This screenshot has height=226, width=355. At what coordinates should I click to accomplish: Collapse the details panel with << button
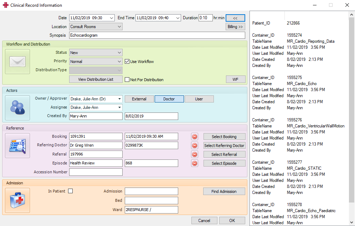coord(235,18)
